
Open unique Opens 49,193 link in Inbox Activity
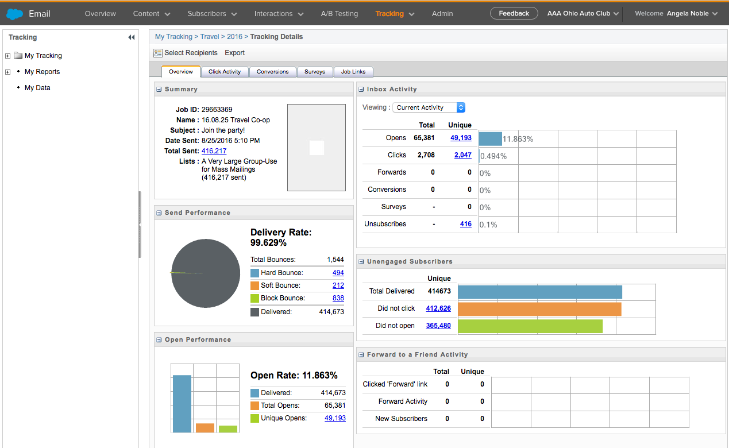461,138
